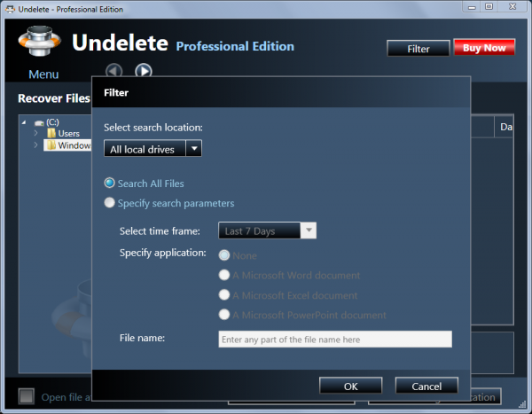Select A Microsoft PowerPoint document option
The height and width of the screenshot is (414, 532).
click(x=224, y=315)
